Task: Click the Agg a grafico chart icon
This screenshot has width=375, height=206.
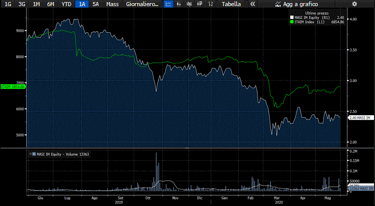Action: point(278,4)
